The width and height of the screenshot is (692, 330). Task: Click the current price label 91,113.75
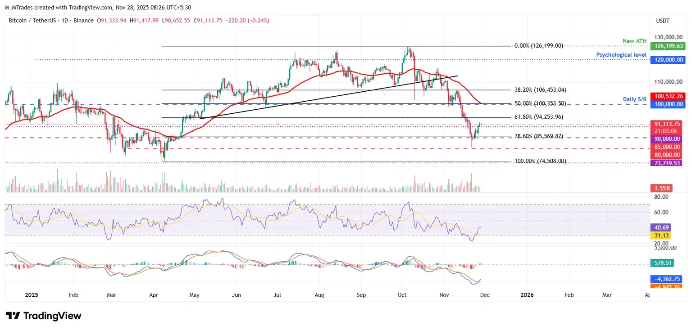pyautogui.click(x=668, y=124)
